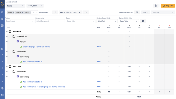This screenshot has width=176, height=99.
Task: Remove the Projects grouping tag
Action: point(22,12)
